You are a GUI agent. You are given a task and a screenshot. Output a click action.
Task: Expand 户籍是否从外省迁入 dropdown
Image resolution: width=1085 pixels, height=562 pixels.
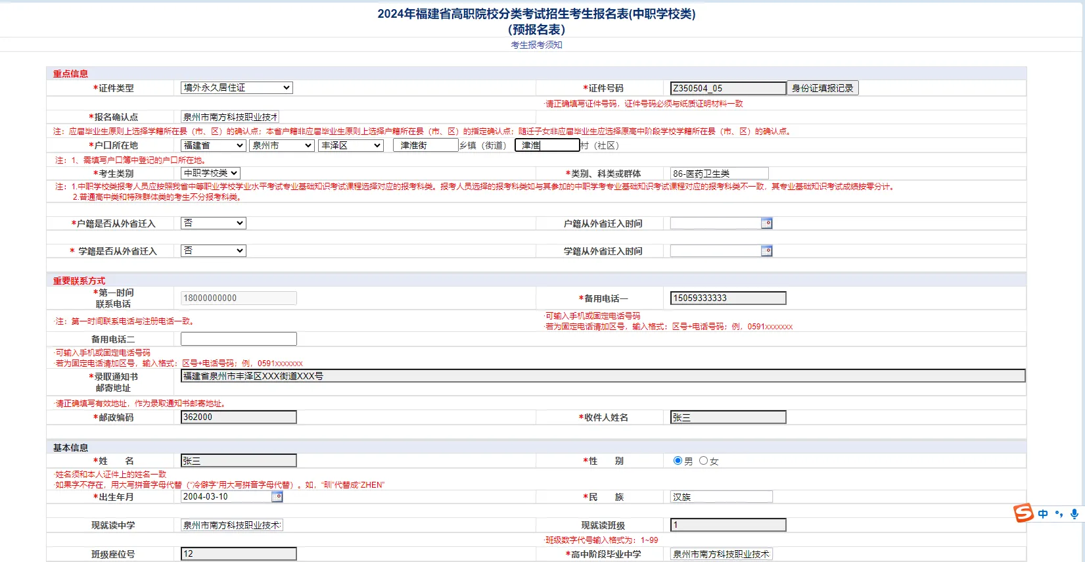(x=213, y=223)
